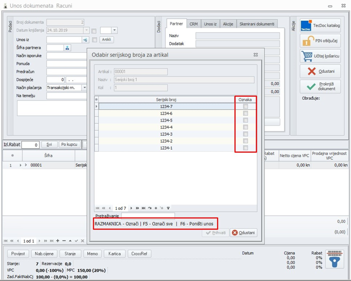351x281 pixels.
Task: Go to next record in serial list navigator
Action: click(x=131, y=208)
